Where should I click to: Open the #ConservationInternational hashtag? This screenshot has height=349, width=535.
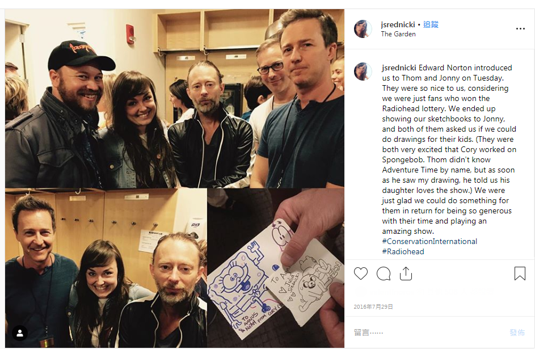coord(429,242)
